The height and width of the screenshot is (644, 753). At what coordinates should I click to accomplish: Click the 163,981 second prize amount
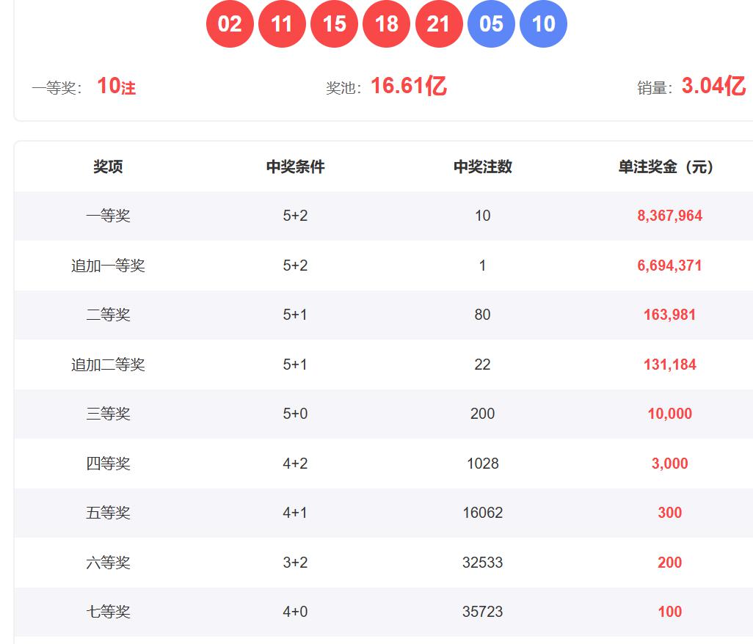[x=669, y=315]
